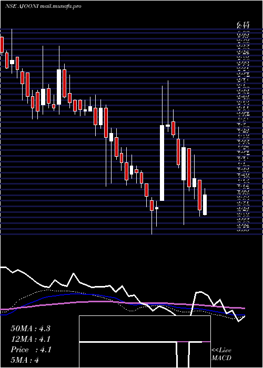Image resolution: width=263 pixels, height=368 pixels.
Task: Click the Price : 4.1 label
Action: tap(31, 350)
